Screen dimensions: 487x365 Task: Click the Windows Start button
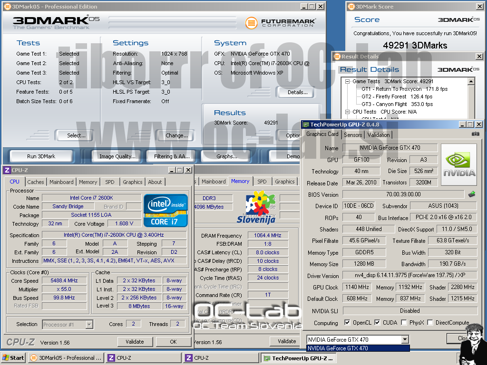click(x=13, y=358)
